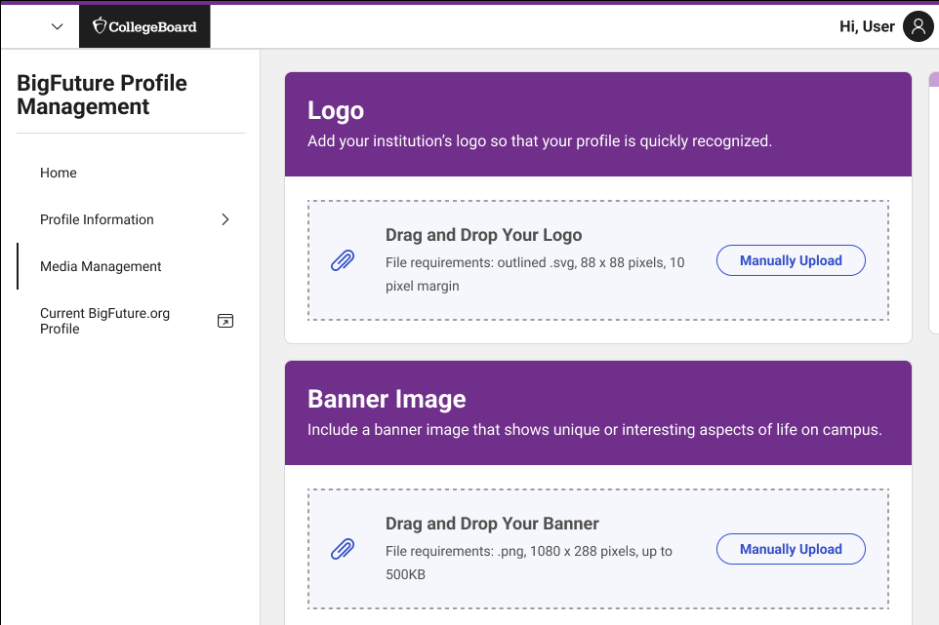Open Profile Information menu item
This screenshot has width=939, height=625.
tap(97, 219)
